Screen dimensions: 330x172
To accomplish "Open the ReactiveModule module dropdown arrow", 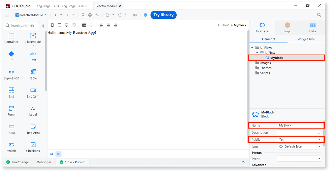I will 46,15.
